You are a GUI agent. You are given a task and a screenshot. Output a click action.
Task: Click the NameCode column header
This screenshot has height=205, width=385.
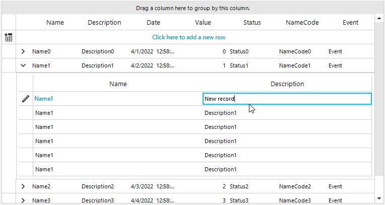(302, 23)
